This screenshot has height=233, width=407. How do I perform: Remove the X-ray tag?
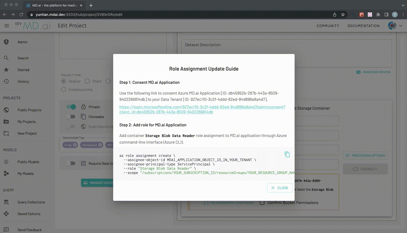[75, 145]
